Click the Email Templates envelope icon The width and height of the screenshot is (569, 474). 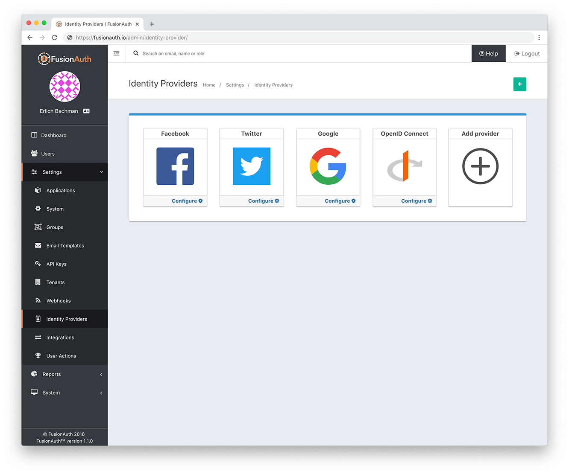[x=38, y=245]
